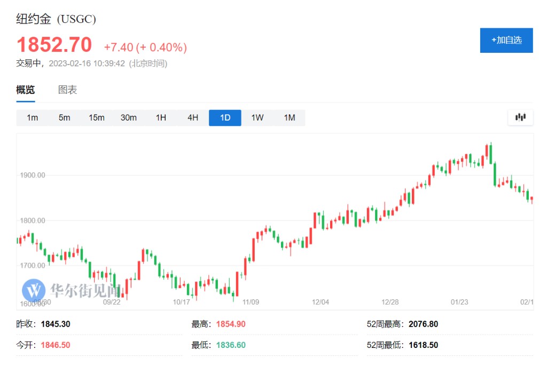
Task: Change chart to 1W weekly view
Action: [257, 117]
